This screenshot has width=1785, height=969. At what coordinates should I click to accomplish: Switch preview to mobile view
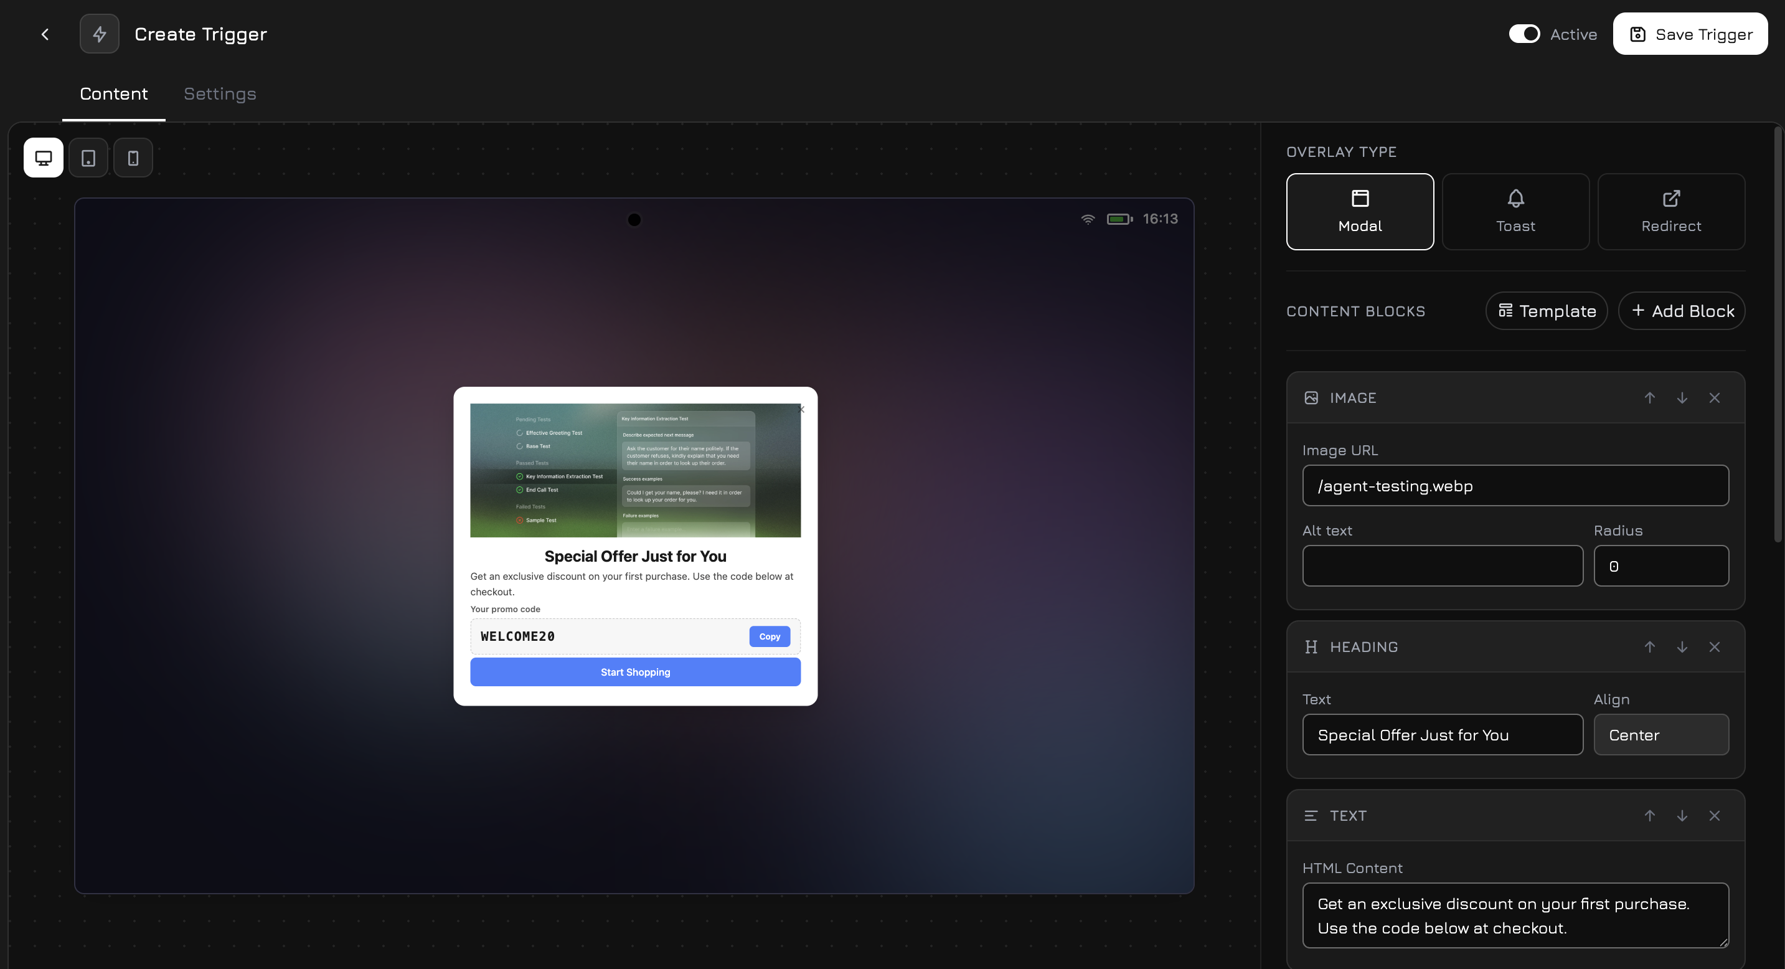tap(133, 158)
